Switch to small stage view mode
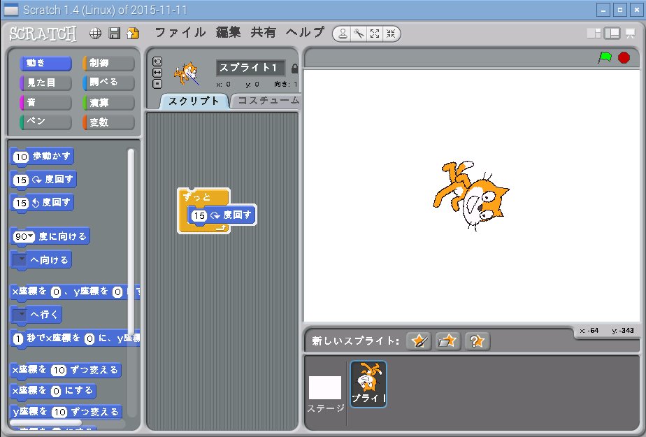646x437 pixels. pos(594,34)
